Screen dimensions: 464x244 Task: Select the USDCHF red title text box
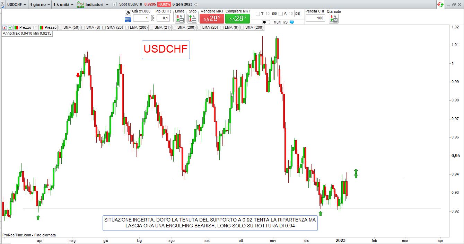point(166,49)
